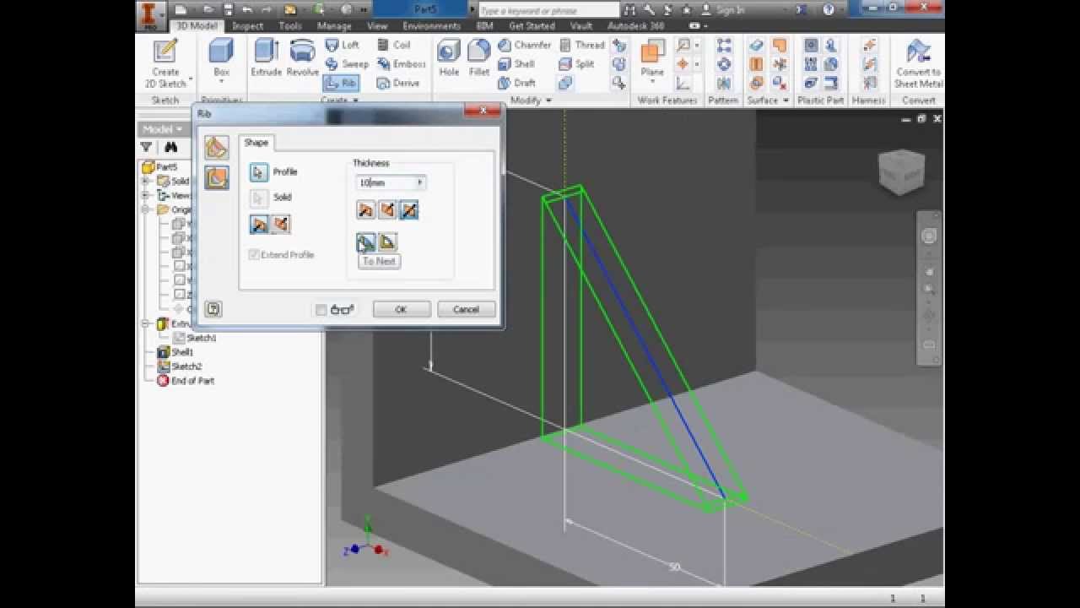Click the Plane work feature

[652, 57]
